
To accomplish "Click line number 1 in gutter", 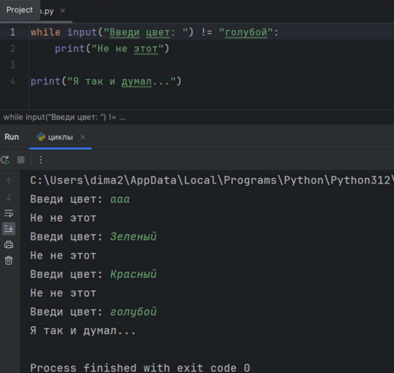I will 12,32.
